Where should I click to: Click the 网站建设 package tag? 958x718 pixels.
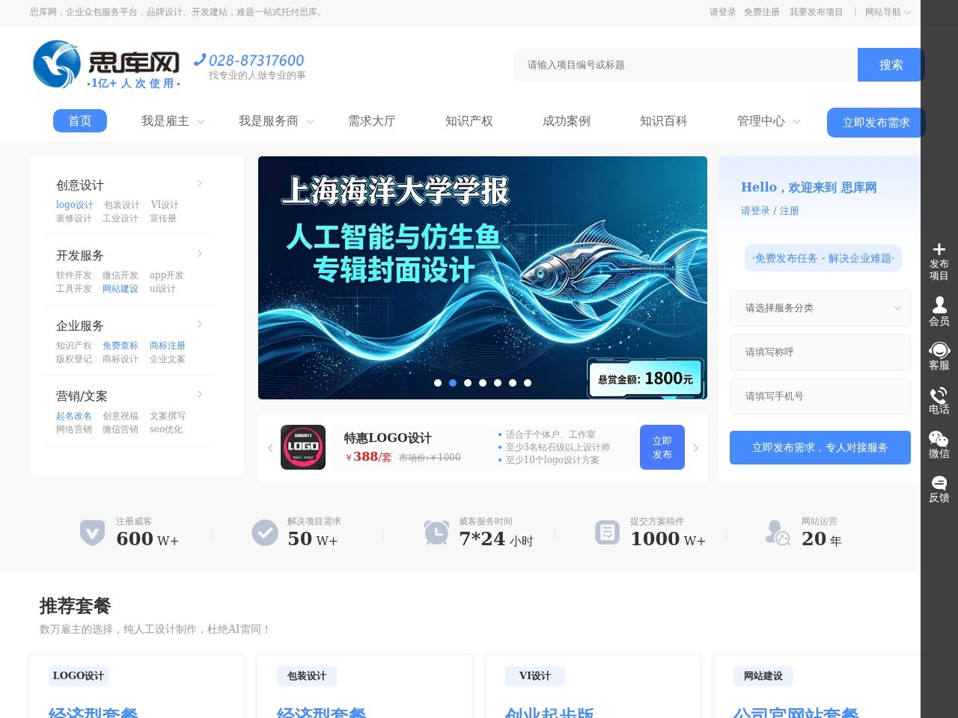point(763,676)
